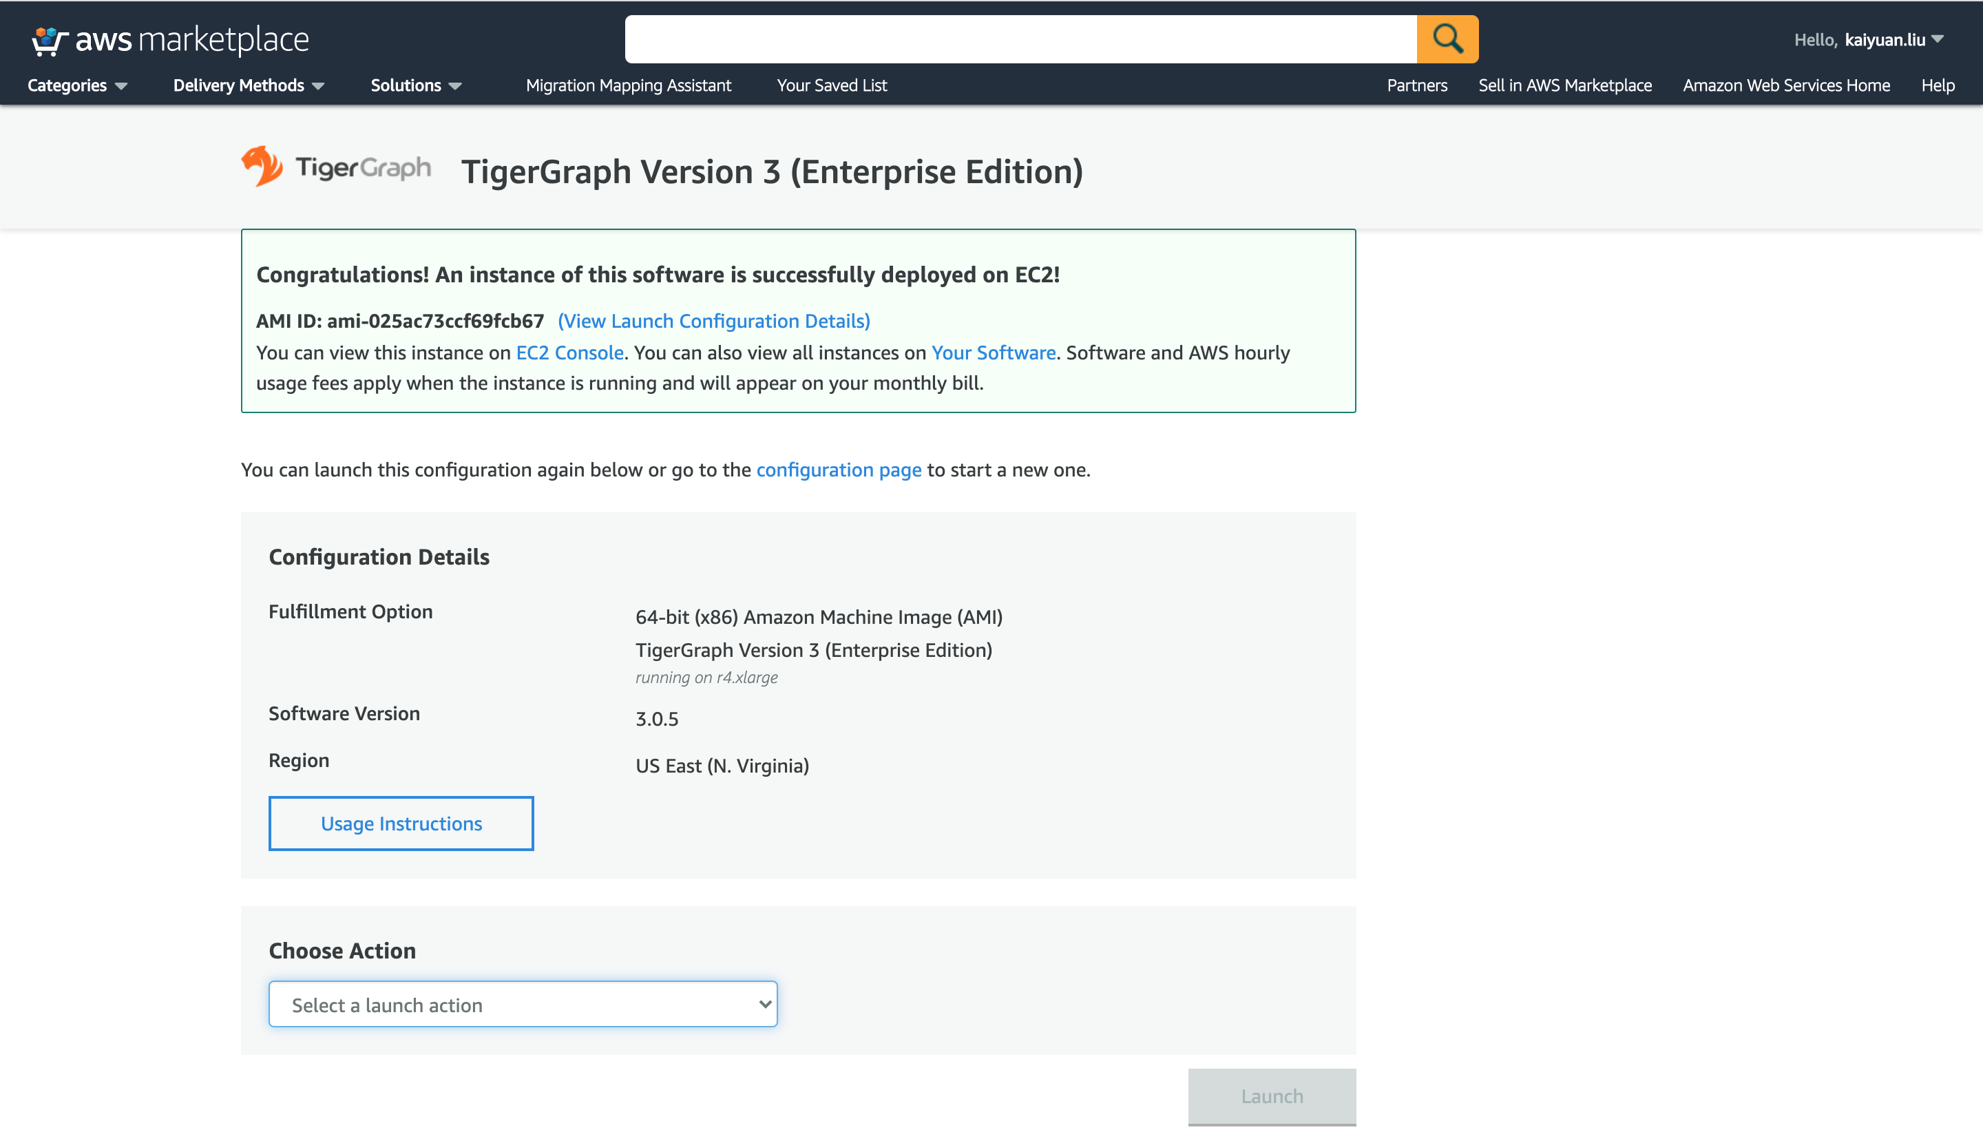
Task: Go to the configuration page link
Action: click(x=838, y=470)
